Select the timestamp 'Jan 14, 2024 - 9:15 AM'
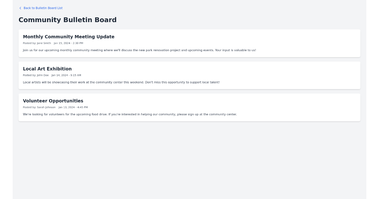379x199 pixels. (66, 75)
